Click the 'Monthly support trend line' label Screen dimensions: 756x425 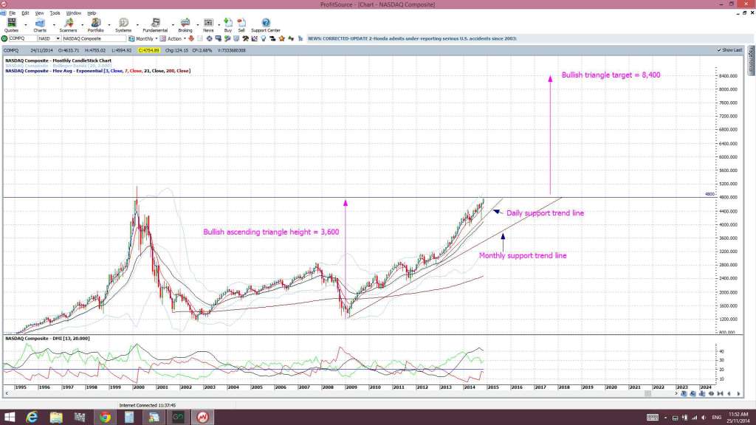pyautogui.click(x=523, y=256)
